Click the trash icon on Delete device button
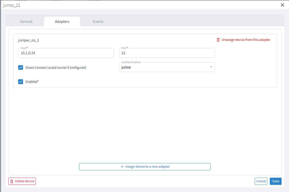Viewport: 289px width, 192px height. [x=12, y=181]
